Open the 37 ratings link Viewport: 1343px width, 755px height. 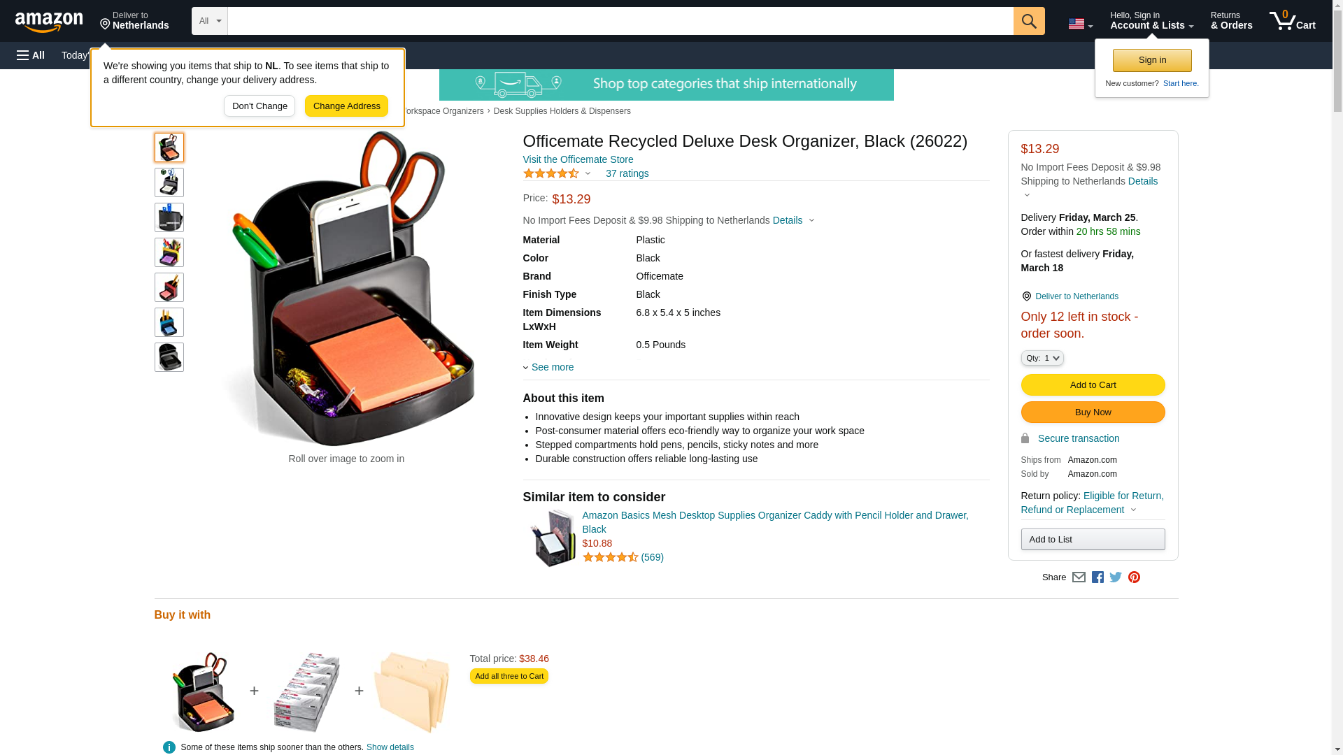(627, 173)
